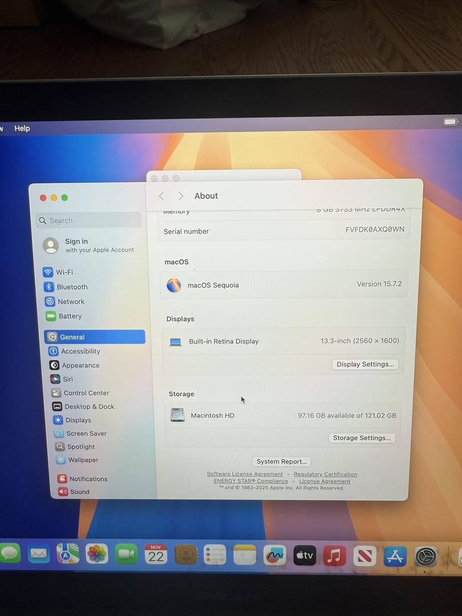This screenshot has width=462, height=616.
Task: Click the System Report button
Action: click(282, 461)
